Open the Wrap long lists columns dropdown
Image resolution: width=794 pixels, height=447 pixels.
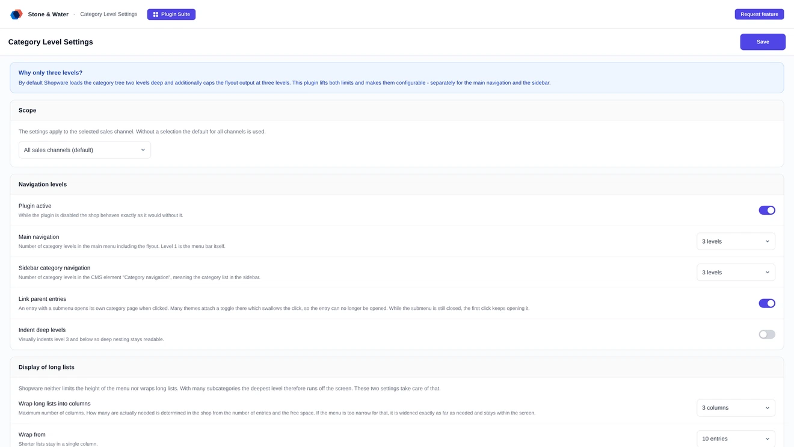click(x=736, y=408)
